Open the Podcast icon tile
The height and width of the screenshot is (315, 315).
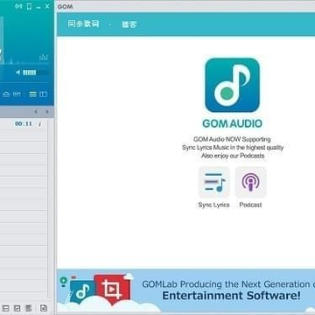[250, 182]
